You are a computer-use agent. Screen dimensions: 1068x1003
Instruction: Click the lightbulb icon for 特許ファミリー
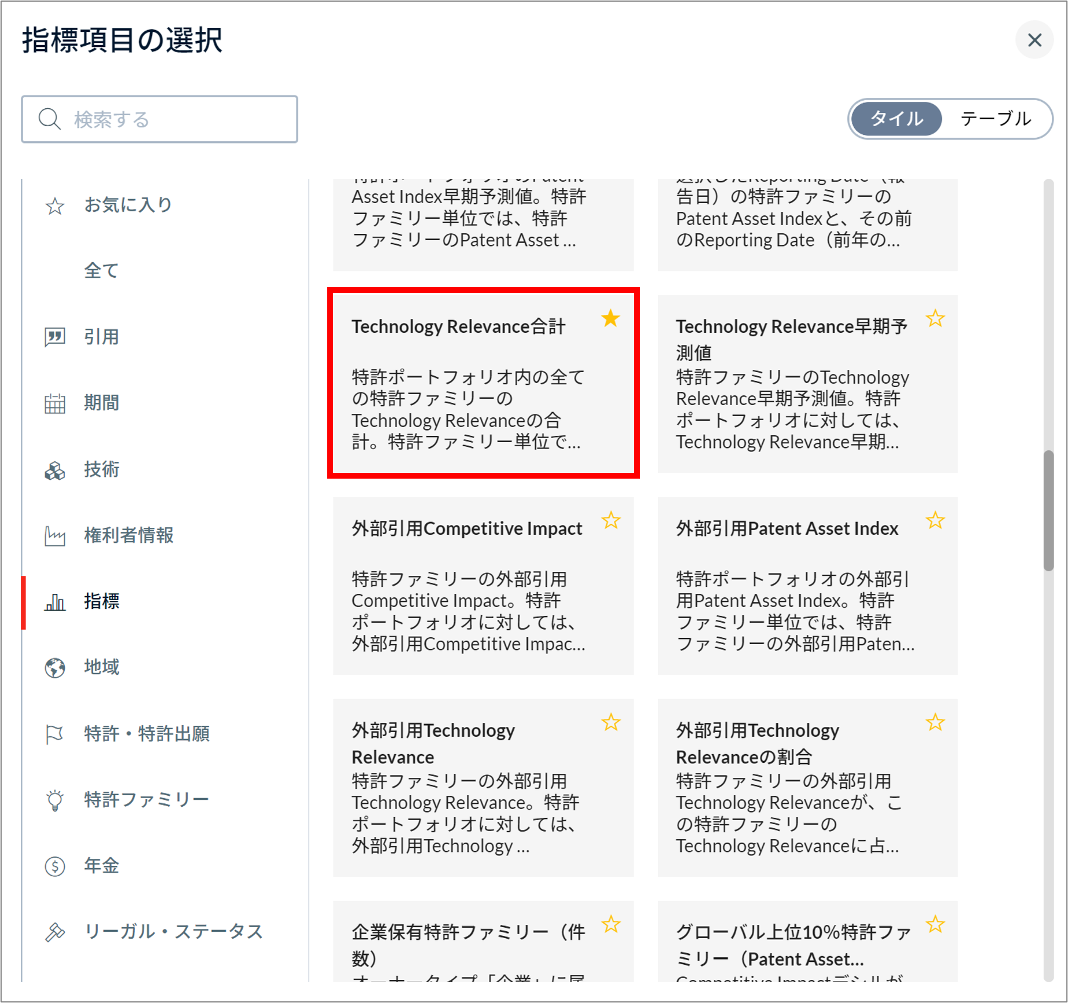[x=55, y=800]
